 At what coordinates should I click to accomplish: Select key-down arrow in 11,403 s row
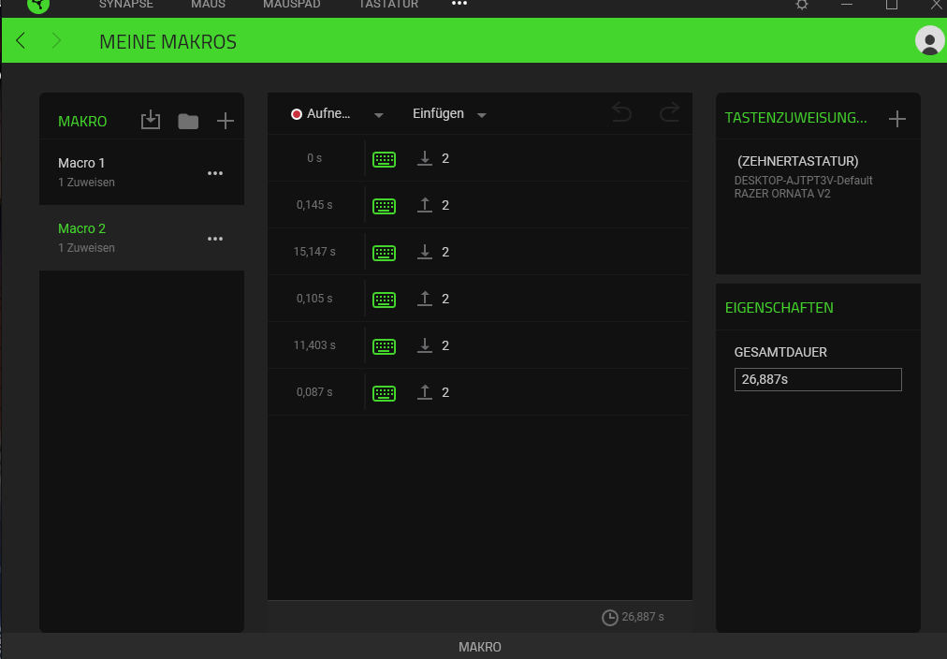point(425,345)
